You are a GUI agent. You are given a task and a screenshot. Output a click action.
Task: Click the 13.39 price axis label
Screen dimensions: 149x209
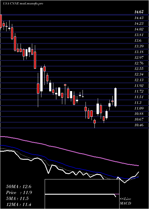pyautogui.click(x=139, y=46)
